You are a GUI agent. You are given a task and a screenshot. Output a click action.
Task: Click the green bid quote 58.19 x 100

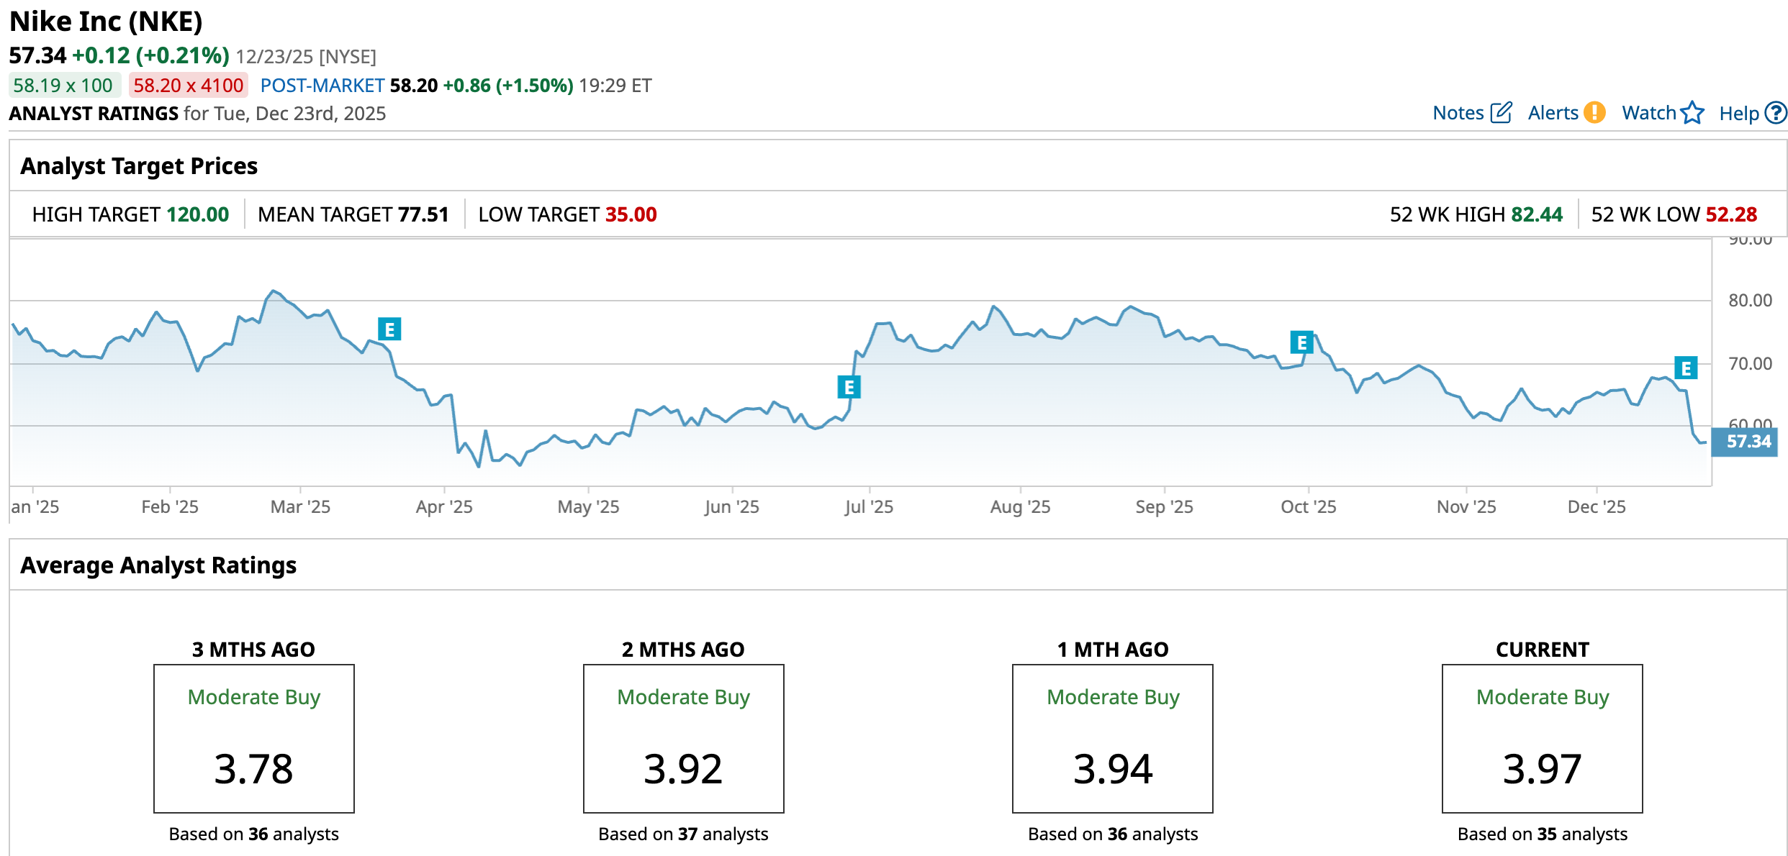[x=63, y=86]
